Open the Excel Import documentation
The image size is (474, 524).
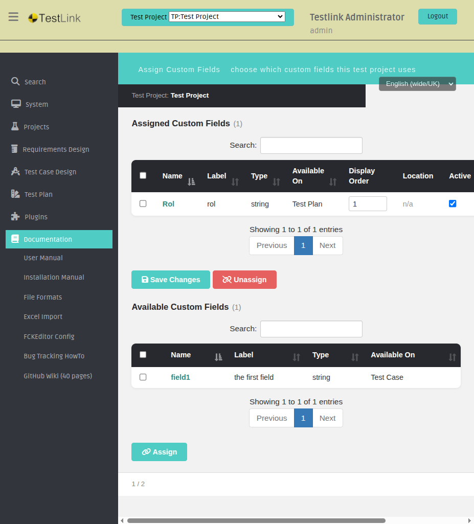(x=43, y=317)
